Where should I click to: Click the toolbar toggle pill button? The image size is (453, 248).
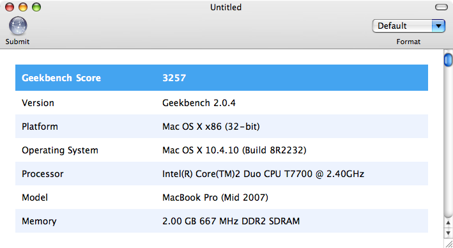point(441,7)
